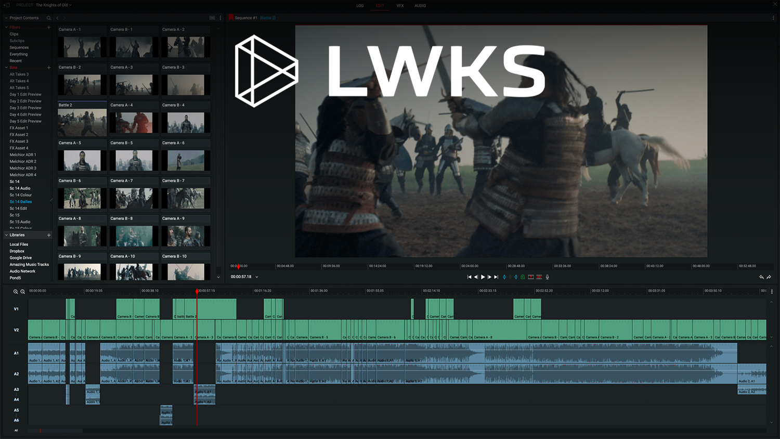Jump to the sequence start

[x=469, y=277]
